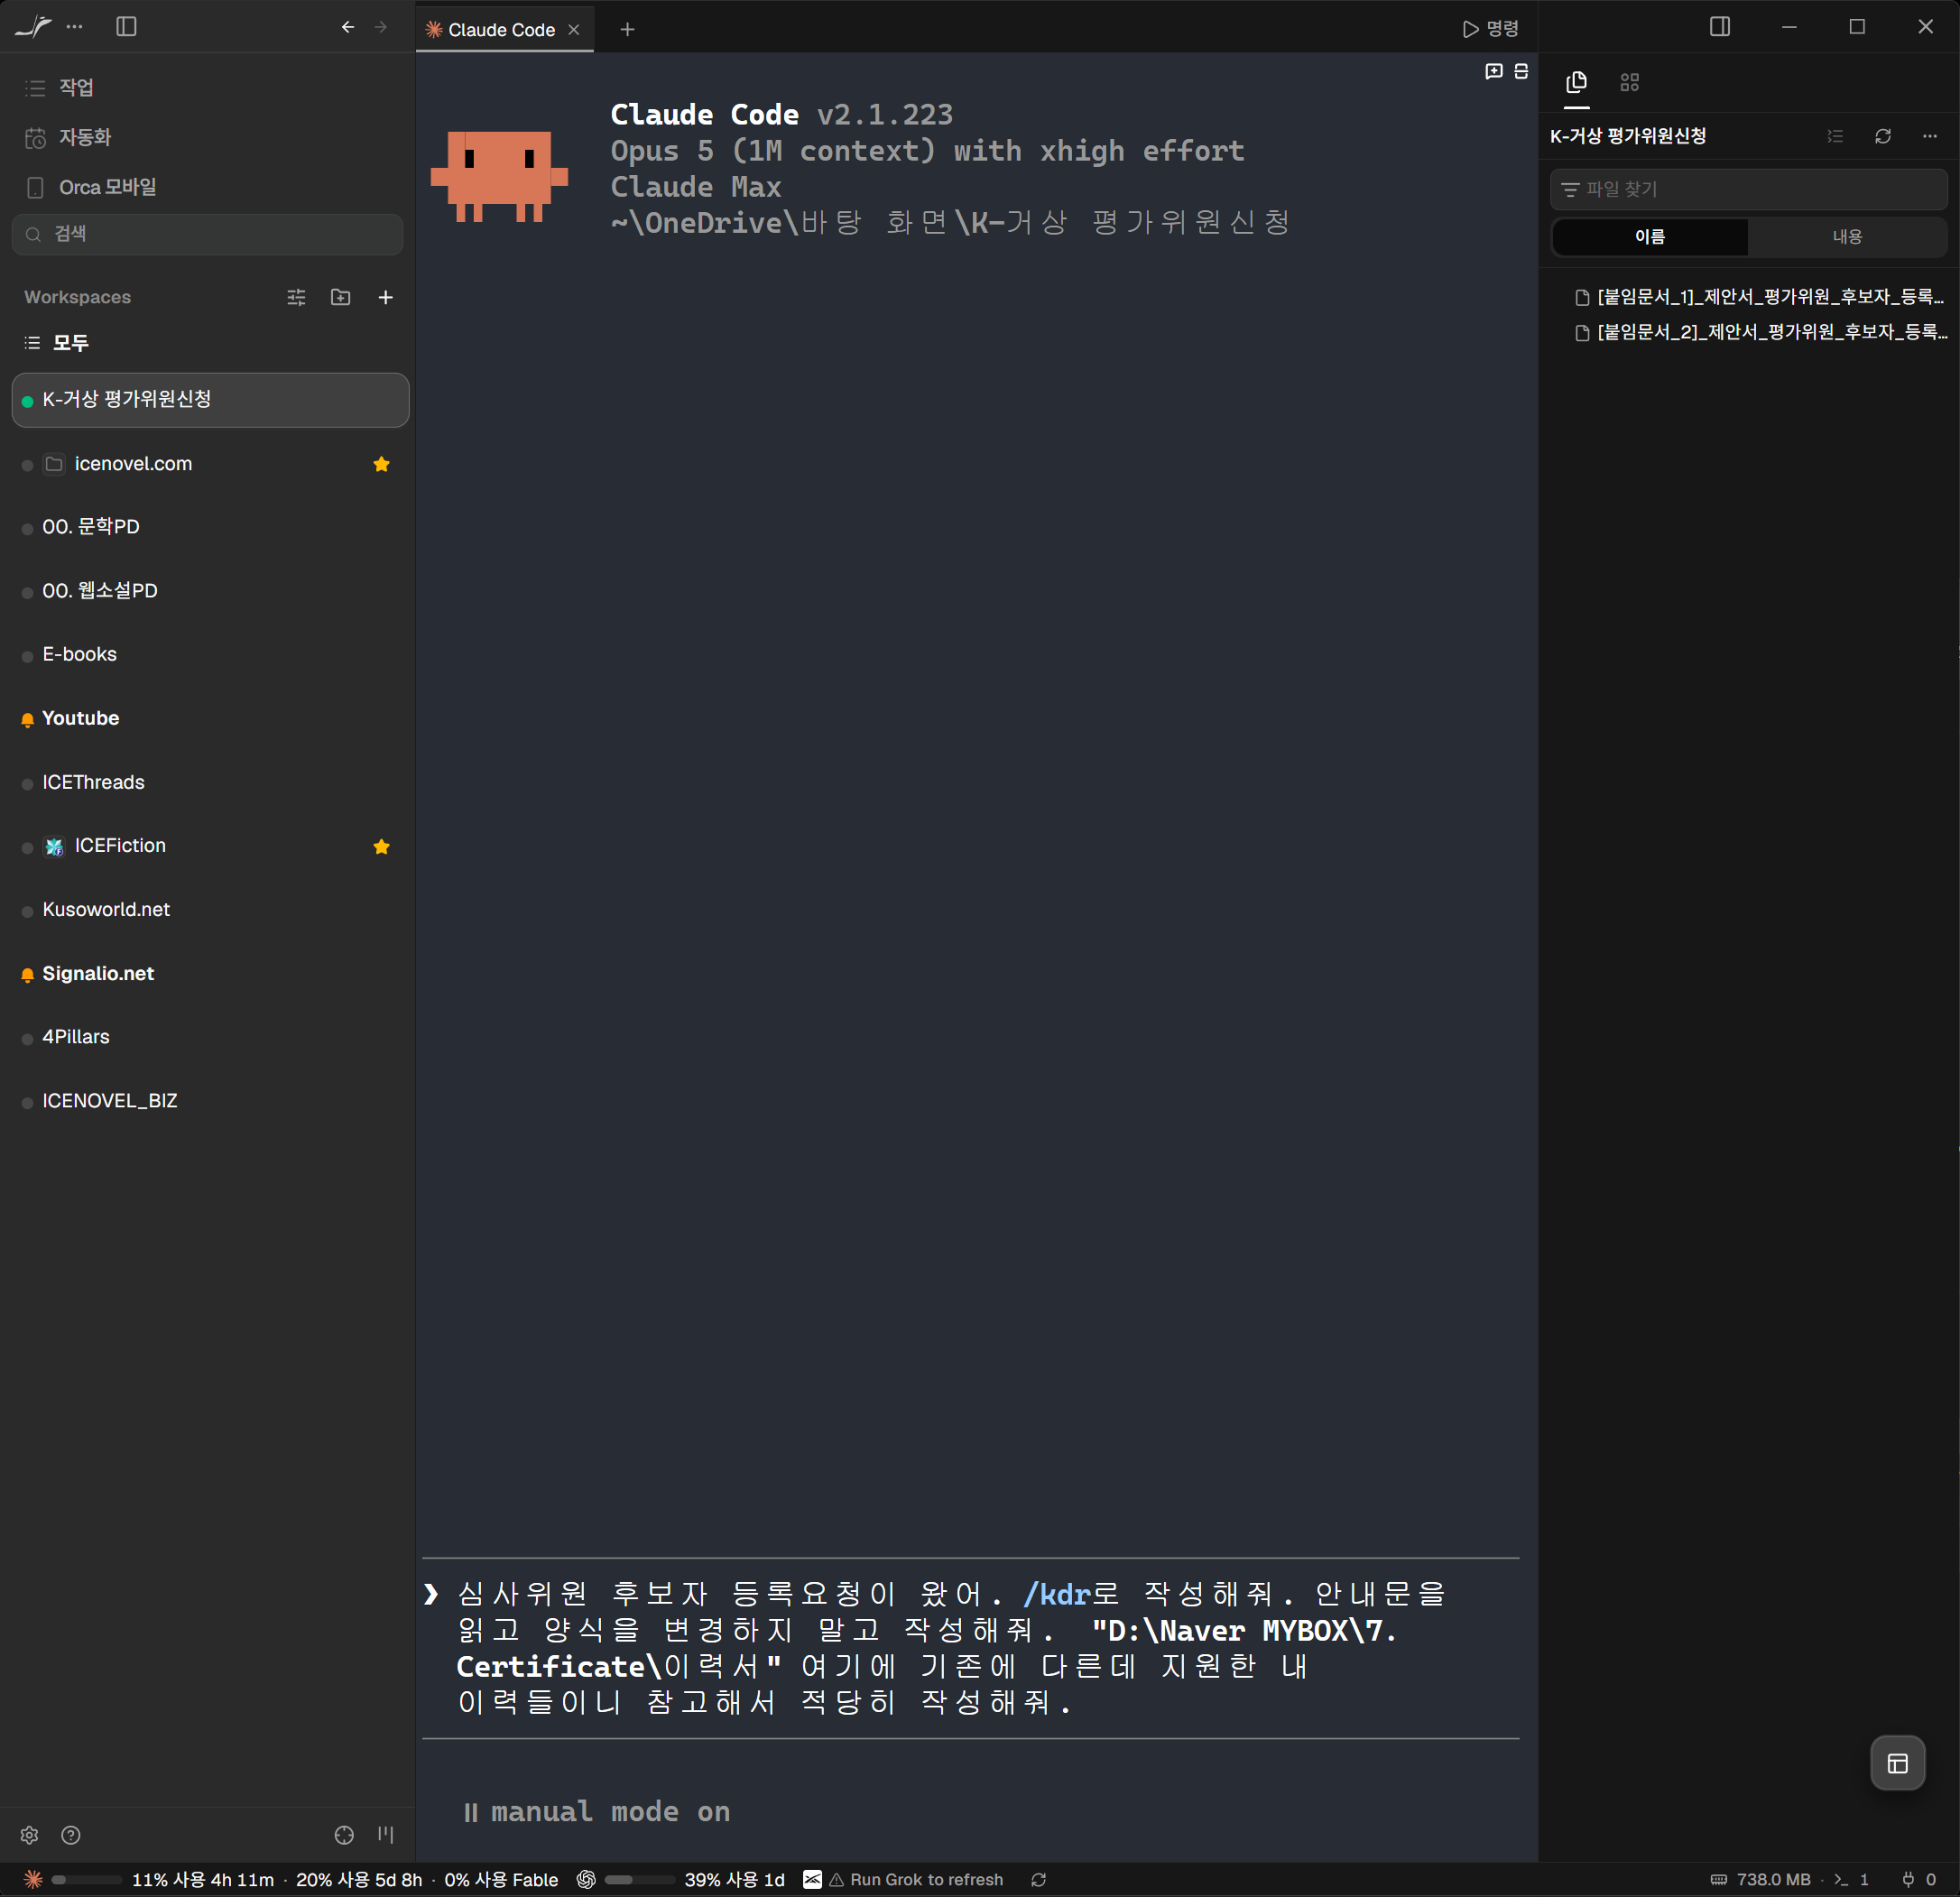The image size is (1960, 1897).
Task: Open the ICENOVEL_BIZ workspace
Action: tap(210, 1101)
